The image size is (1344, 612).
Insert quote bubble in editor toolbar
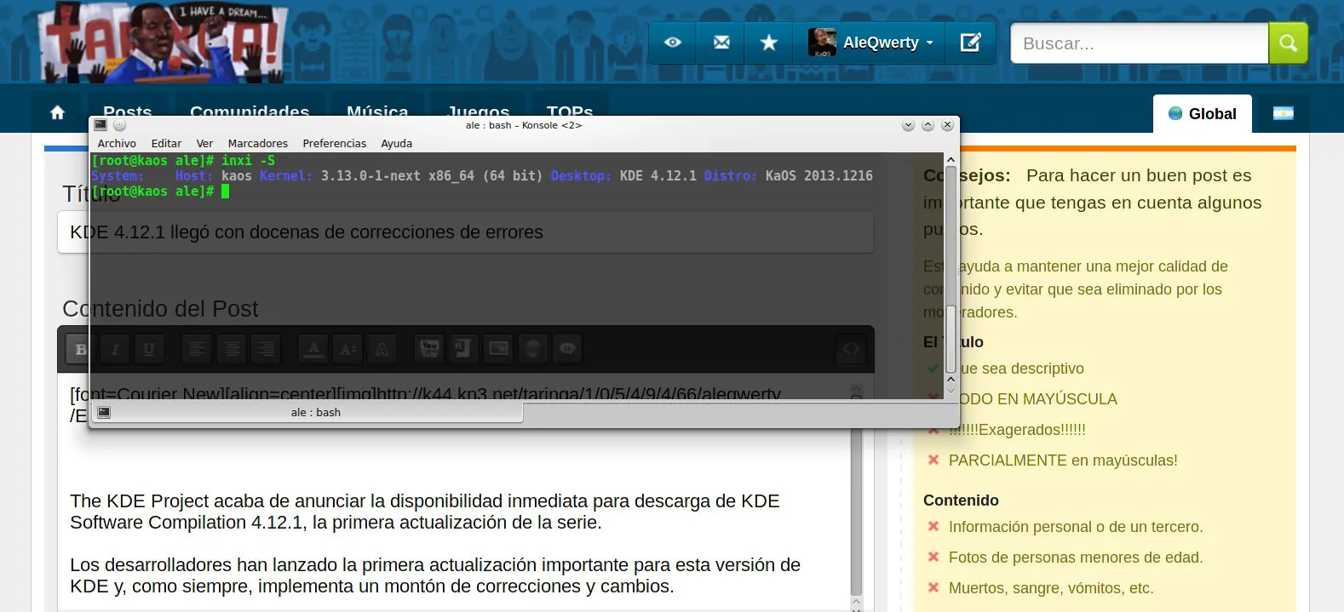pos(567,349)
